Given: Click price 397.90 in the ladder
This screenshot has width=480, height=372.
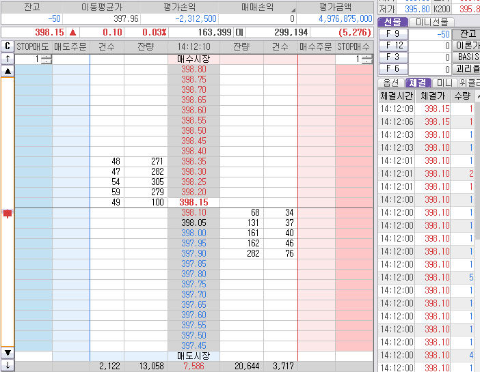Looking at the screenshot, I should [x=194, y=254].
